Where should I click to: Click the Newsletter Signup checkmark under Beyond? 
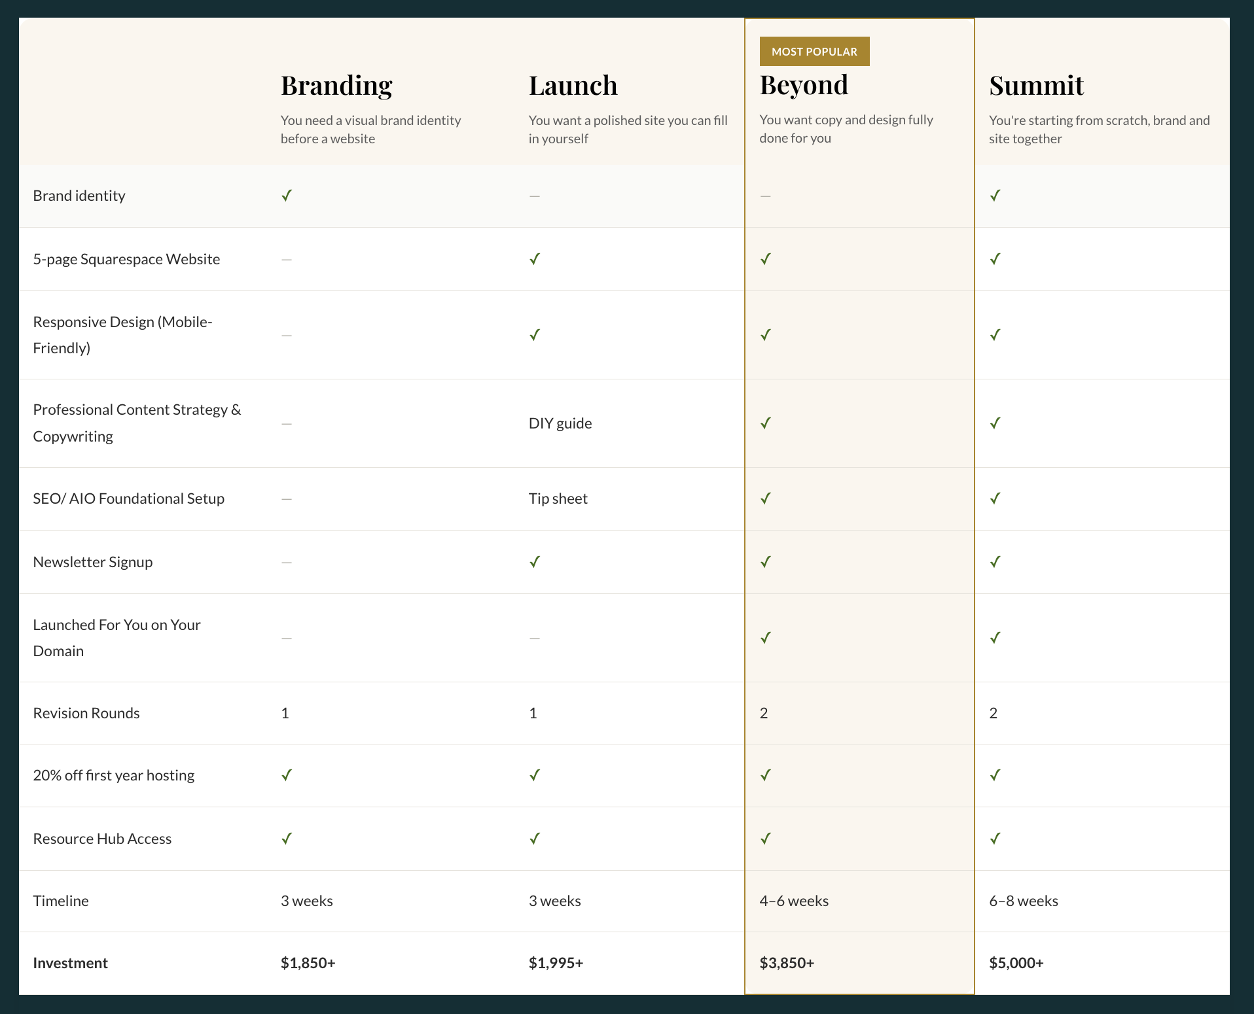(766, 562)
